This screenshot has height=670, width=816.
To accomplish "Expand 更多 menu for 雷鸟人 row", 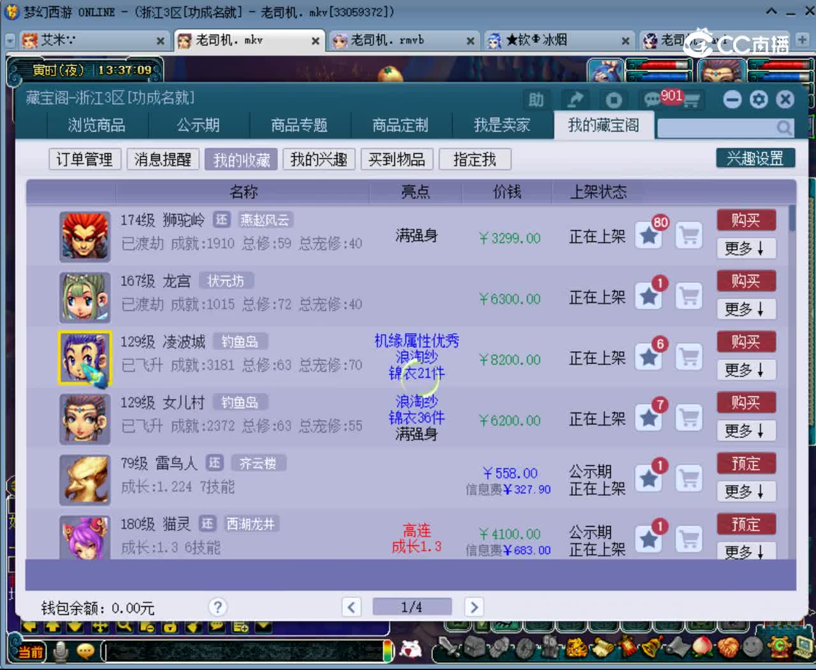I will pos(746,491).
